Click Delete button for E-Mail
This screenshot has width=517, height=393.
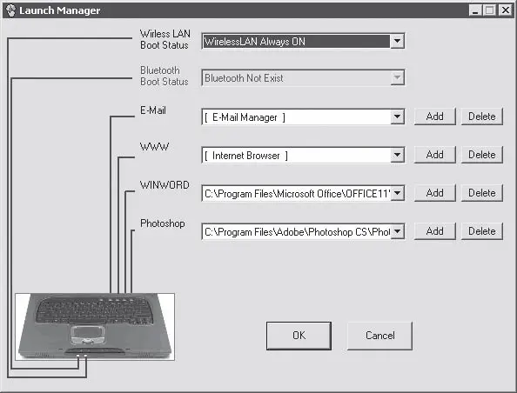(x=481, y=117)
